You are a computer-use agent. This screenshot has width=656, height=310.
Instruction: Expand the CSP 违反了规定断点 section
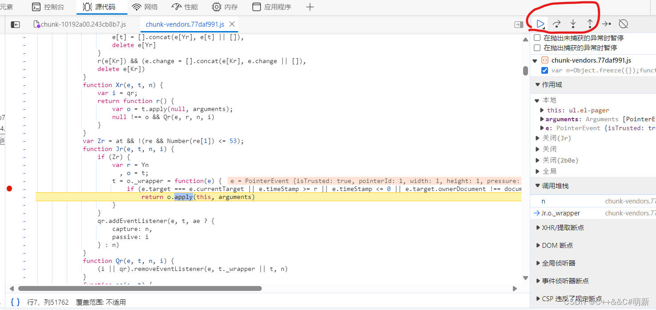pos(538,298)
